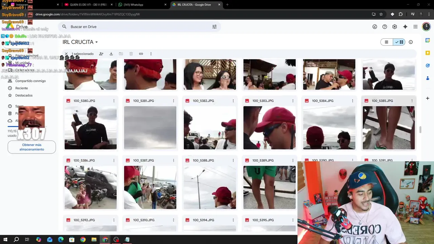Open Microsoft Store from the taskbar
This screenshot has width=434, height=244.
point(72,240)
